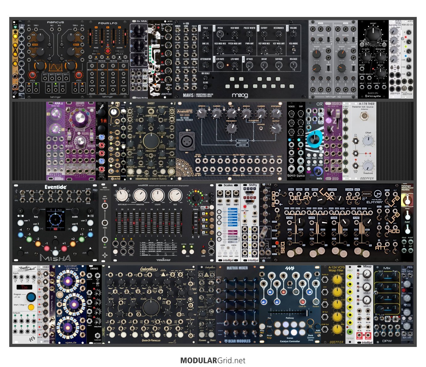This screenshot has height=367, width=426.
Task: Click the melaDICER REST knob
Action: tap(175, 196)
